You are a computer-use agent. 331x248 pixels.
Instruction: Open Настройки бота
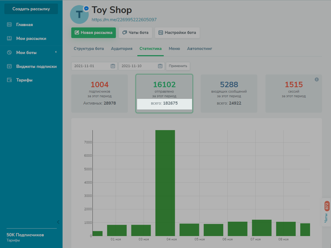point(177,33)
